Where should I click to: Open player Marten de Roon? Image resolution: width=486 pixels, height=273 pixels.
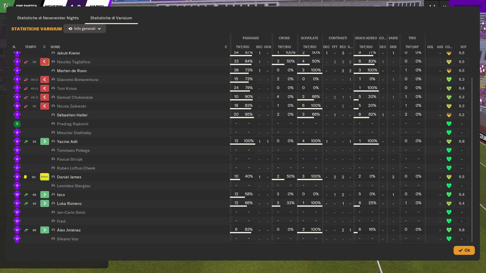[x=72, y=71]
